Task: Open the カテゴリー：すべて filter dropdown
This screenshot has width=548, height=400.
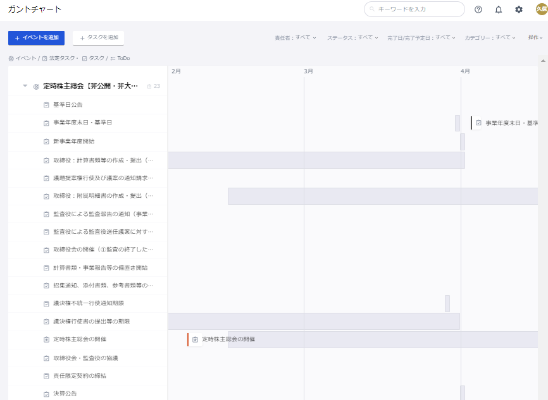Action: coord(490,38)
